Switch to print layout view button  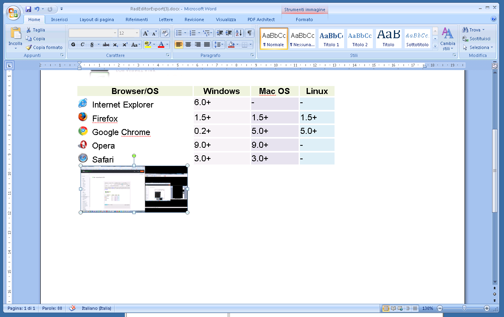pos(386,308)
